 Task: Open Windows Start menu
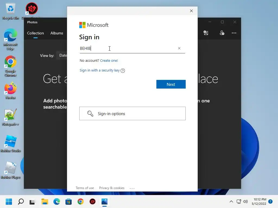coord(9,201)
